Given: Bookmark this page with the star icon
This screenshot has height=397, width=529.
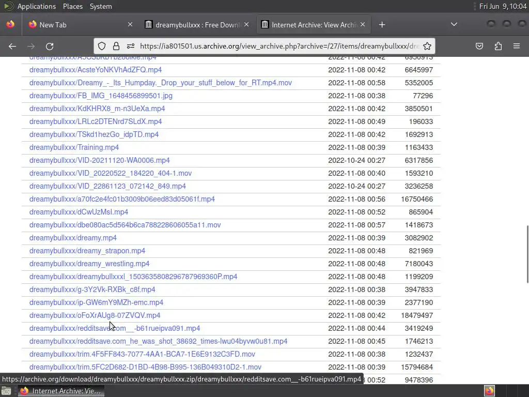Looking at the screenshot, I should pos(427,46).
